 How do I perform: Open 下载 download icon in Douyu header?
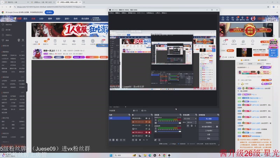click(232, 18)
